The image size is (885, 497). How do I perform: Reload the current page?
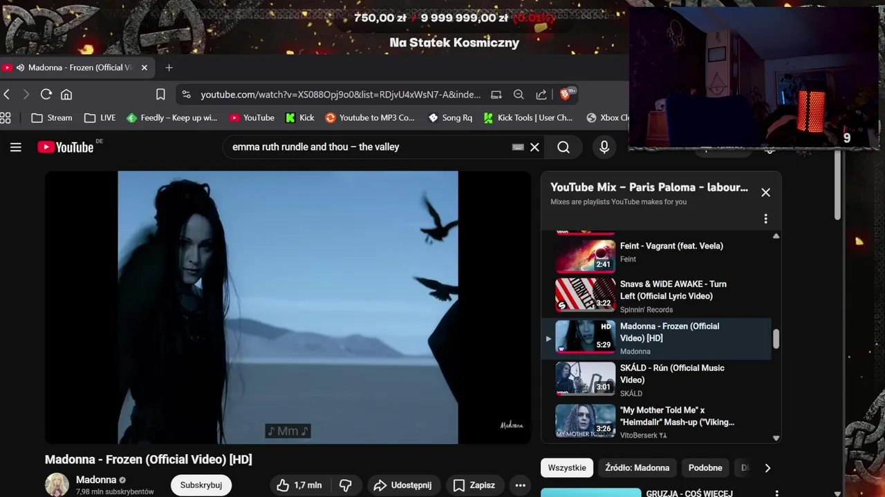coord(46,95)
